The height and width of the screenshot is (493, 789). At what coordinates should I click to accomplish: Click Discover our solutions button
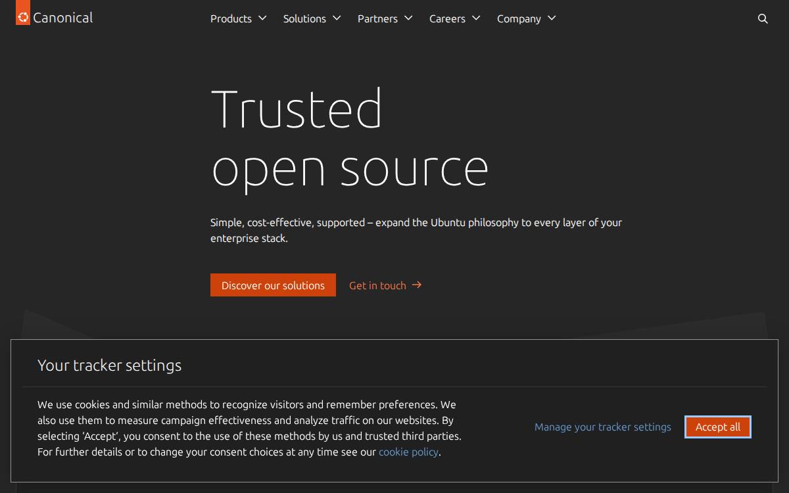pos(273,285)
